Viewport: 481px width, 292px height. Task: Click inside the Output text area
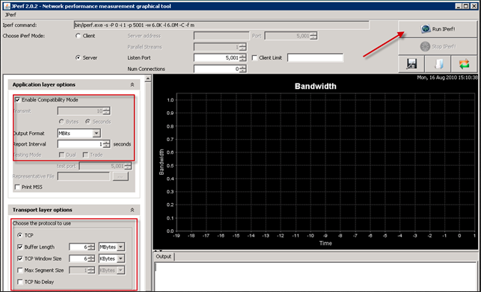tap(316, 276)
